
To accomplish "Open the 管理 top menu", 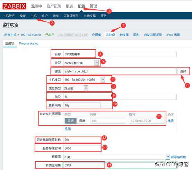I will click(93, 6).
